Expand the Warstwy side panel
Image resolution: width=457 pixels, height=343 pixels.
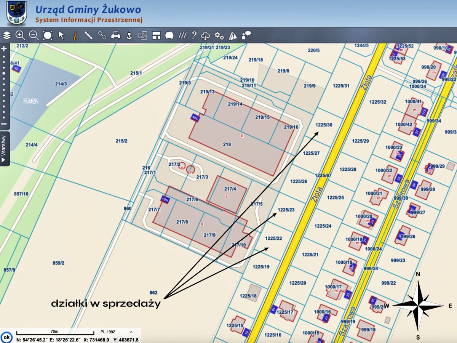[x=4, y=149]
